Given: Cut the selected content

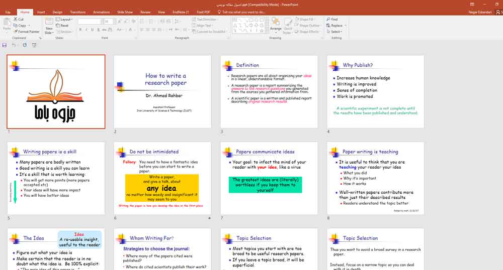Looking at the screenshot, I should click(x=19, y=19).
